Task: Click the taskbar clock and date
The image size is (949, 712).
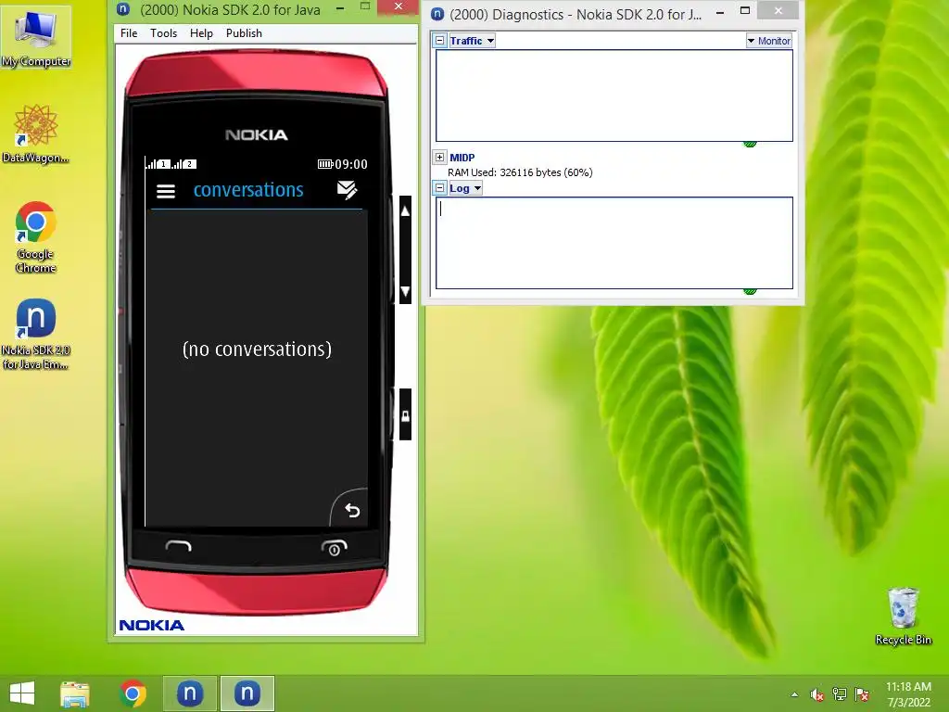Action: [908, 694]
